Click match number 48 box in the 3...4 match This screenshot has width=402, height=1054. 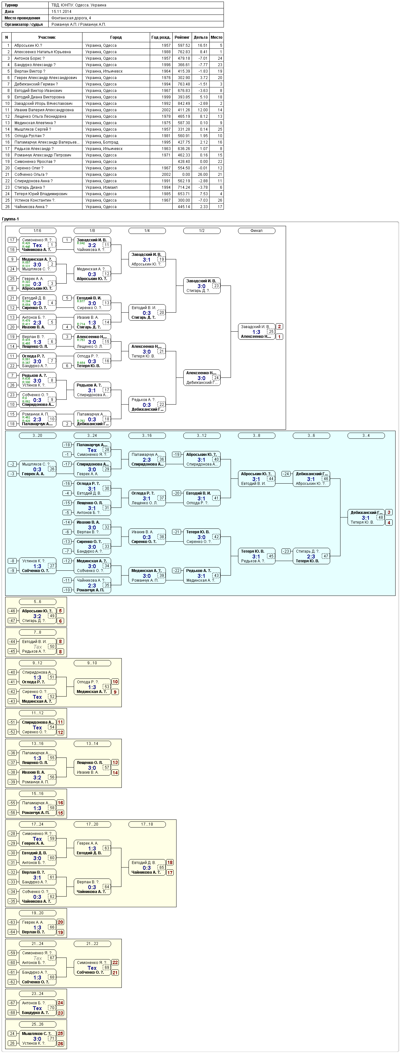(x=381, y=517)
